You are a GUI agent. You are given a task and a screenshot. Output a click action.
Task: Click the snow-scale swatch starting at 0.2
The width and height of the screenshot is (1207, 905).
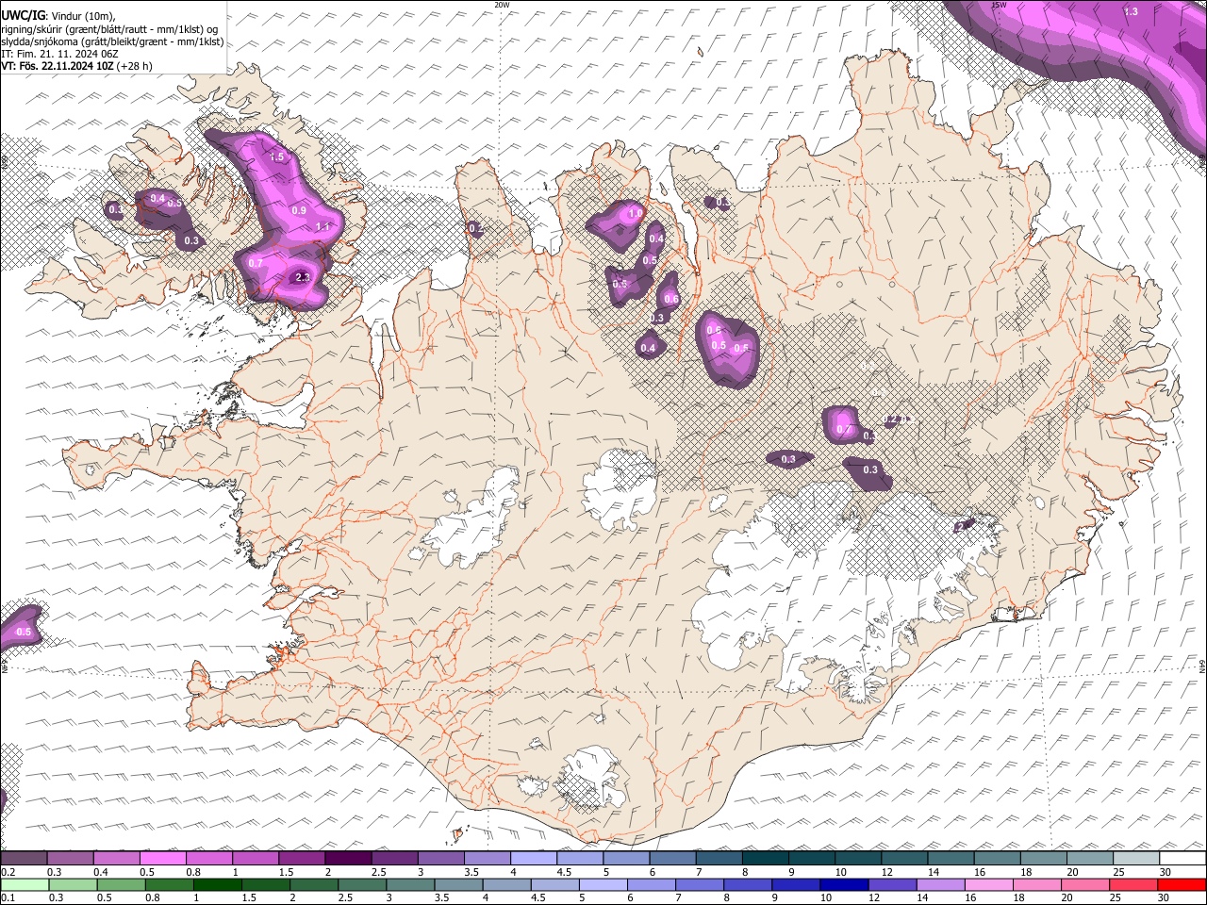tap(24, 859)
